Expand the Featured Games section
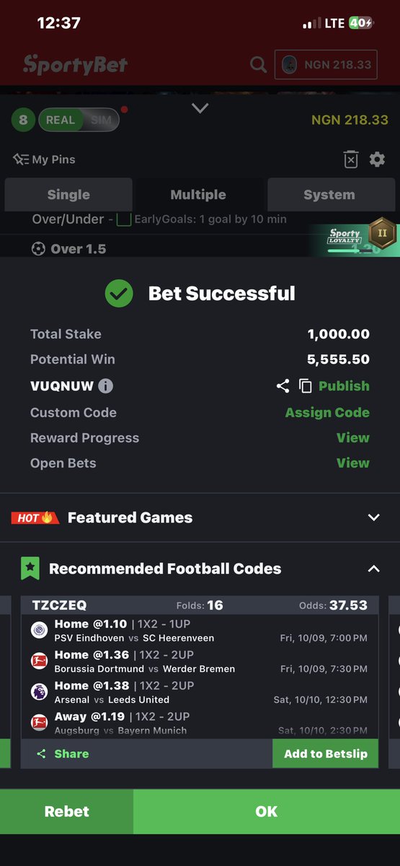 point(373,517)
